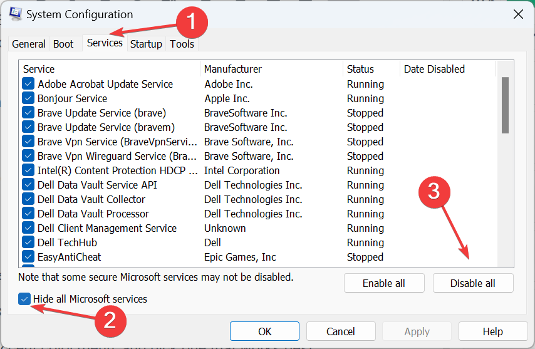The height and width of the screenshot is (349, 535).
Task: Toggle Dell Client Management Service checkbox
Action: point(28,228)
